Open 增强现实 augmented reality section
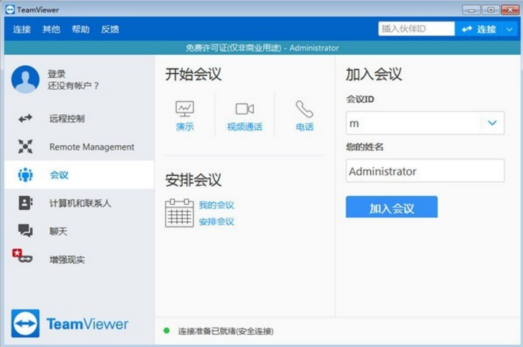The height and width of the screenshot is (347, 523). pyautogui.click(x=66, y=260)
